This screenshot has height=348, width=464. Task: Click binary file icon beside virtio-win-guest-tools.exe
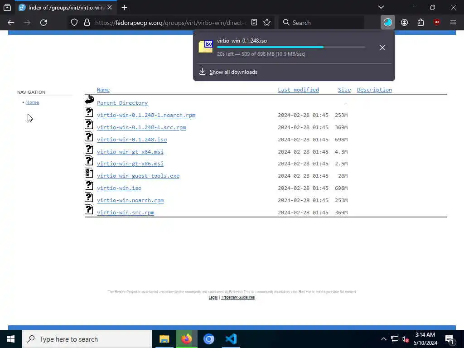(x=89, y=173)
